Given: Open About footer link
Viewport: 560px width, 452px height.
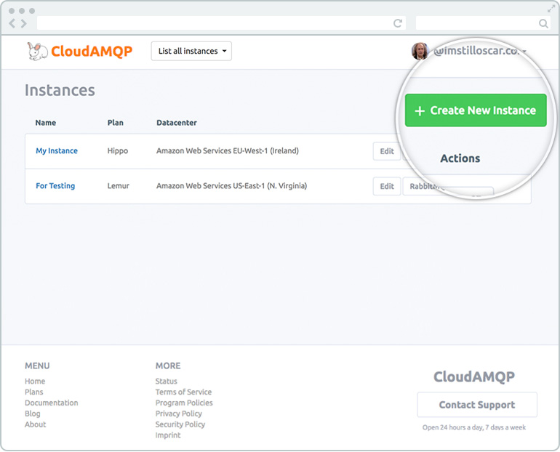Looking at the screenshot, I should pos(36,424).
